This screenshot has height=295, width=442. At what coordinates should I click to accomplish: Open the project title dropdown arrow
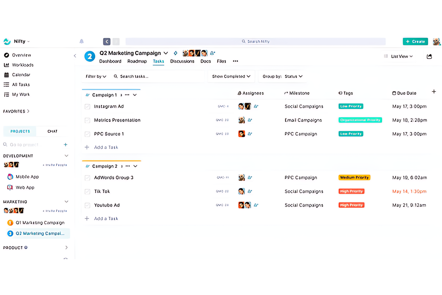166,53
